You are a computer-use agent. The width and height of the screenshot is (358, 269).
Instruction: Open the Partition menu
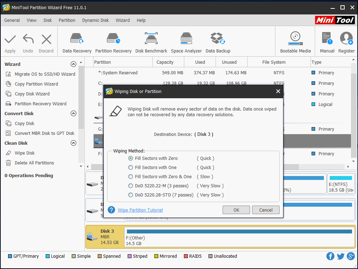coord(67,20)
